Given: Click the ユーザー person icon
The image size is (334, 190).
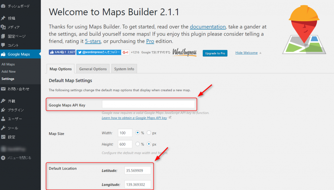Looking at the screenshot, I should [3, 119].
